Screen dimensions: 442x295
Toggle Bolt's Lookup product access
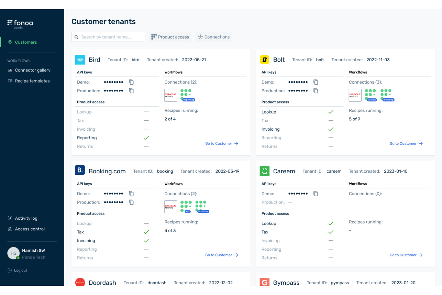pos(331,112)
